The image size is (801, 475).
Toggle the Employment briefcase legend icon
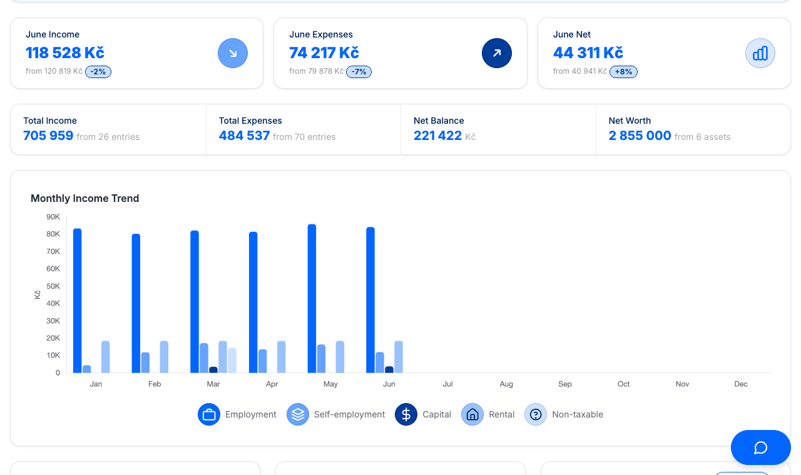pos(209,414)
